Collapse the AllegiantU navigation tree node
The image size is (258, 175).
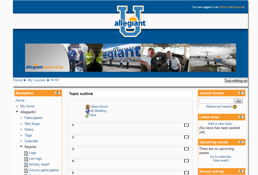17,112
